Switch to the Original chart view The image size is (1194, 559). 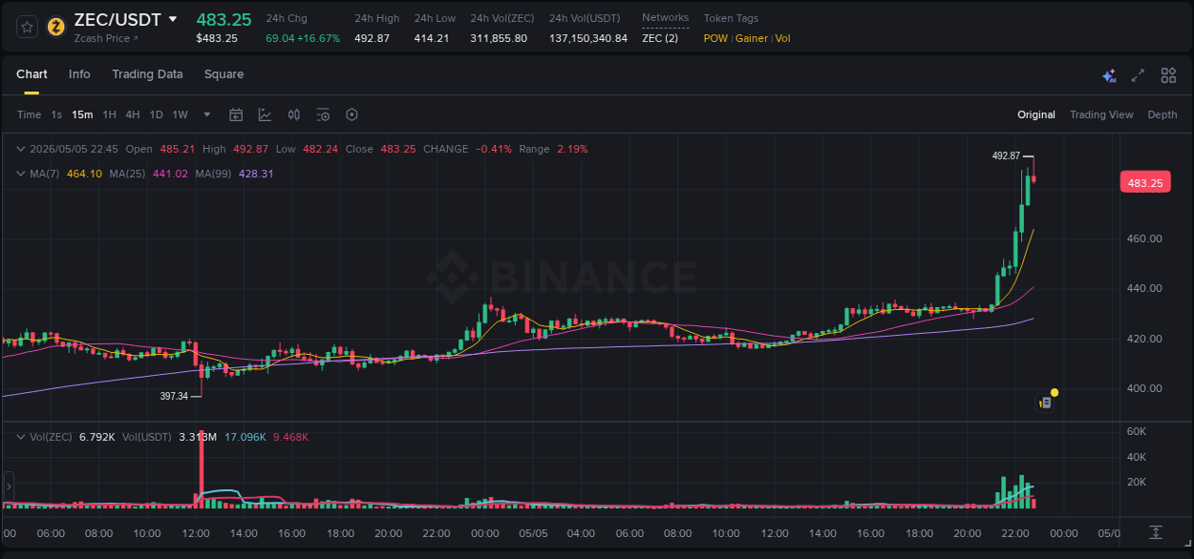point(1036,114)
